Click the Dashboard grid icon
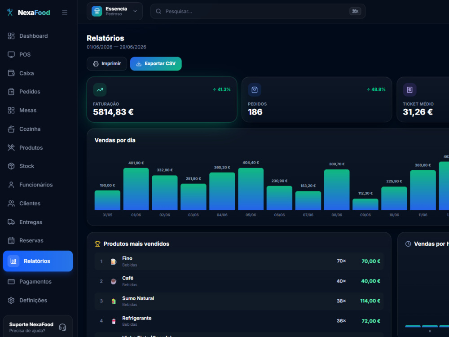 11,36
